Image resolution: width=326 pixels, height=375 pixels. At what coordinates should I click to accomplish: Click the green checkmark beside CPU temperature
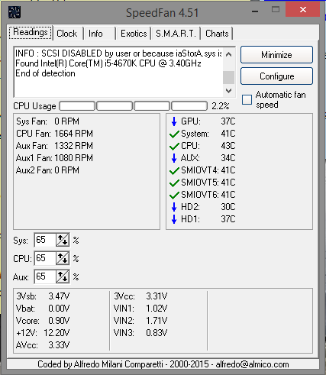pos(174,146)
